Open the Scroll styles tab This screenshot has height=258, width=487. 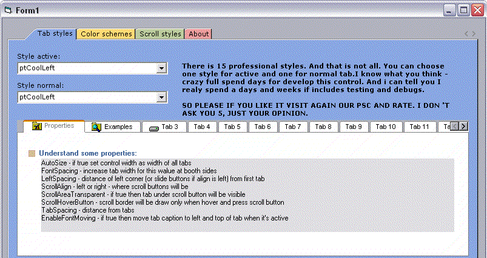[160, 34]
